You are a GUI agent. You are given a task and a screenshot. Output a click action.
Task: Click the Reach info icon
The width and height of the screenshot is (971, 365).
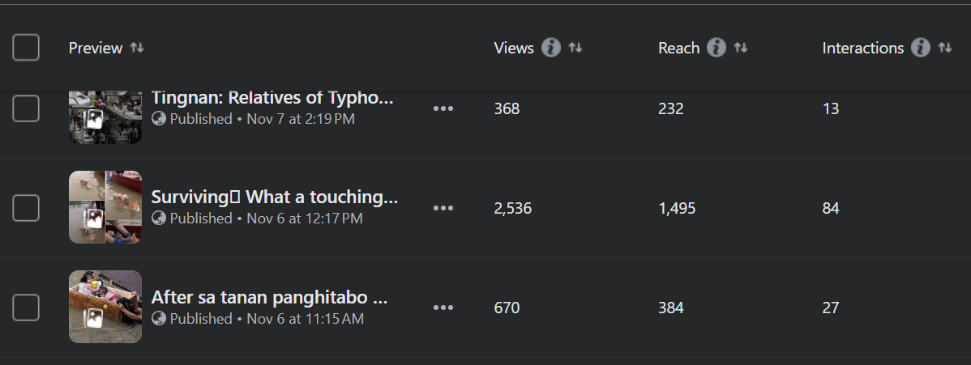[x=716, y=48]
